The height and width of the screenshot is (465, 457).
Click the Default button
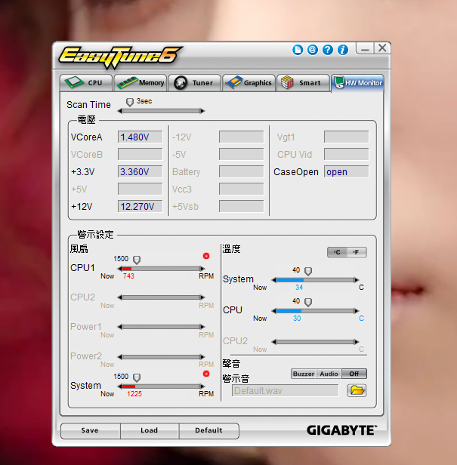[209, 430]
